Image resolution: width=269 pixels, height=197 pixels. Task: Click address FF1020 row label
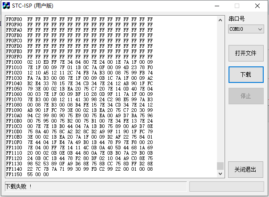point(14,73)
